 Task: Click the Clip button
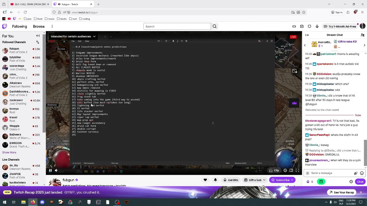pos(274,171)
